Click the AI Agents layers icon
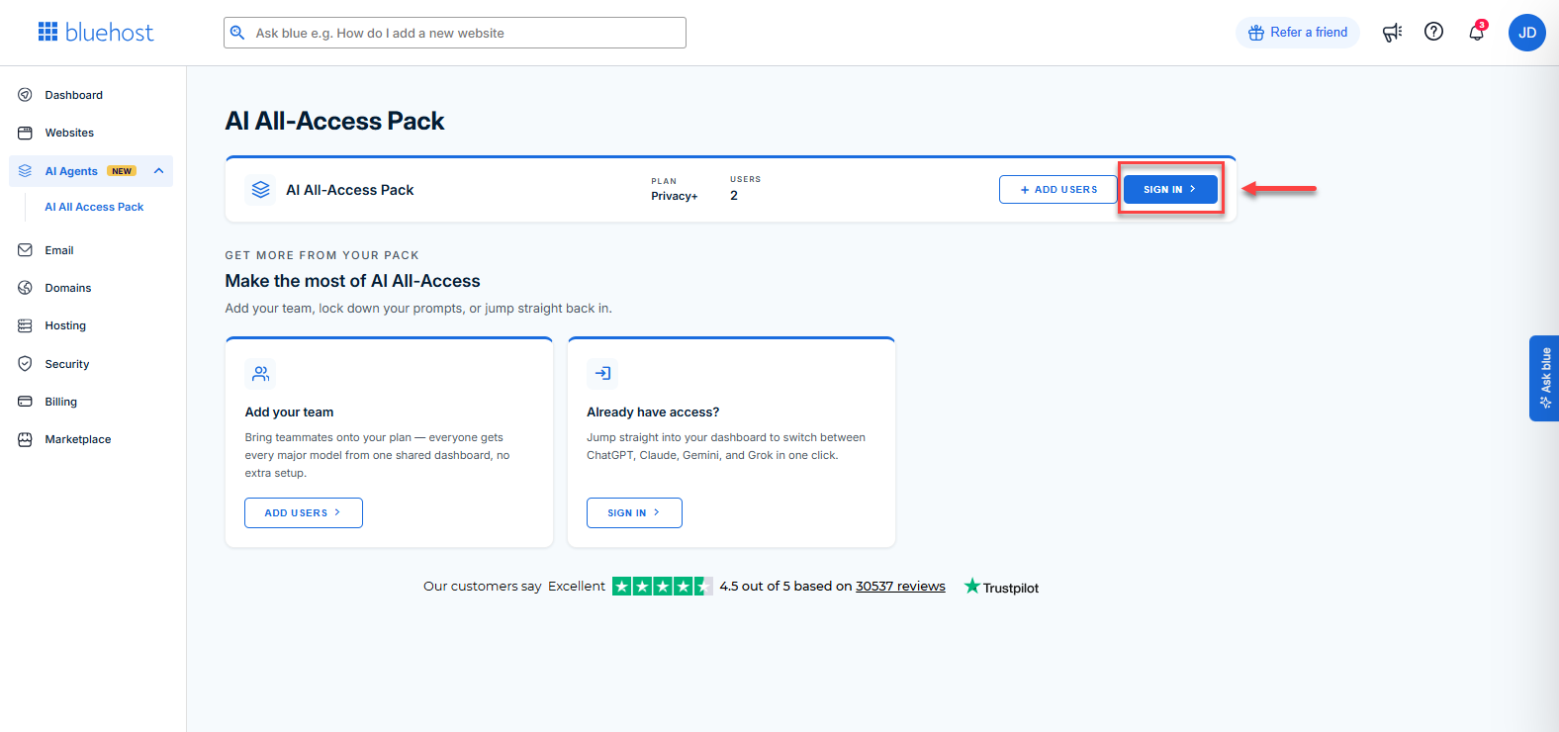This screenshot has height=732, width=1559. coord(26,171)
